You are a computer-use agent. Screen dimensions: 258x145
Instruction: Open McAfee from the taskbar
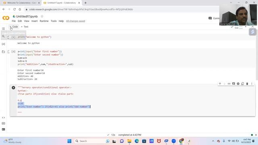coord(159,141)
